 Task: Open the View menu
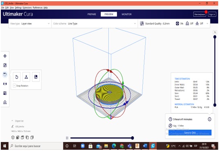(12, 7)
